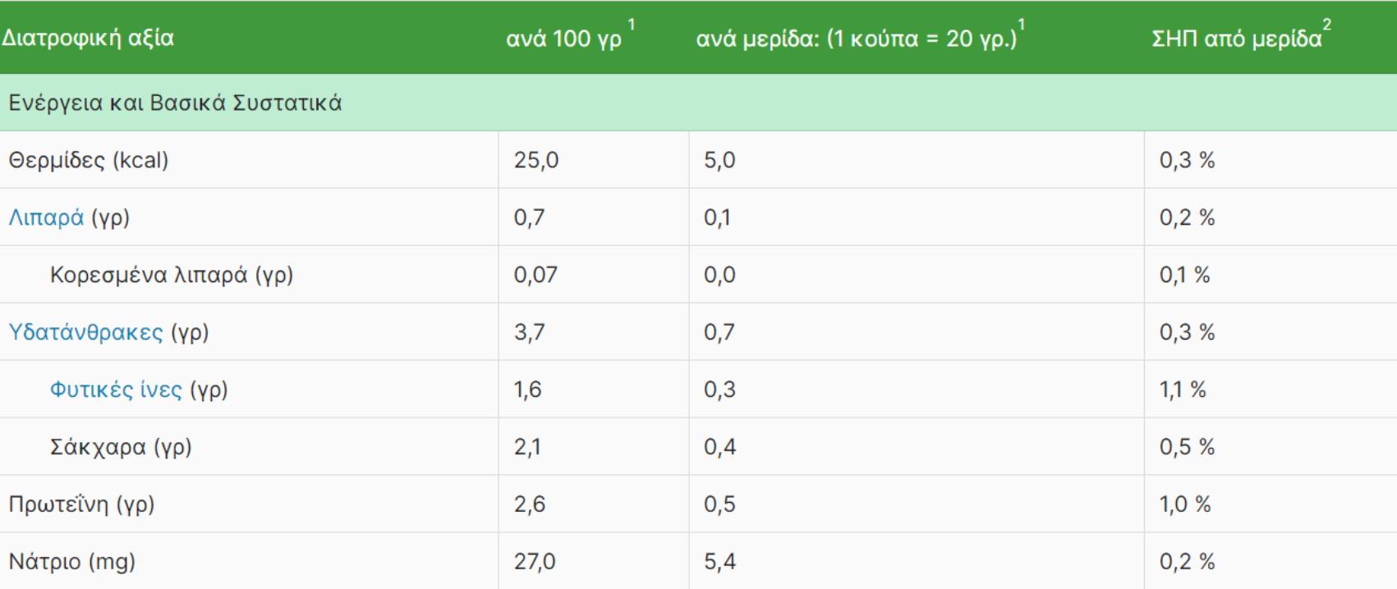The width and height of the screenshot is (1397, 589).
Task: Click the 3,7 carbohydrates per 100g value
Action: pyautogui.click(x=530, y=332)
